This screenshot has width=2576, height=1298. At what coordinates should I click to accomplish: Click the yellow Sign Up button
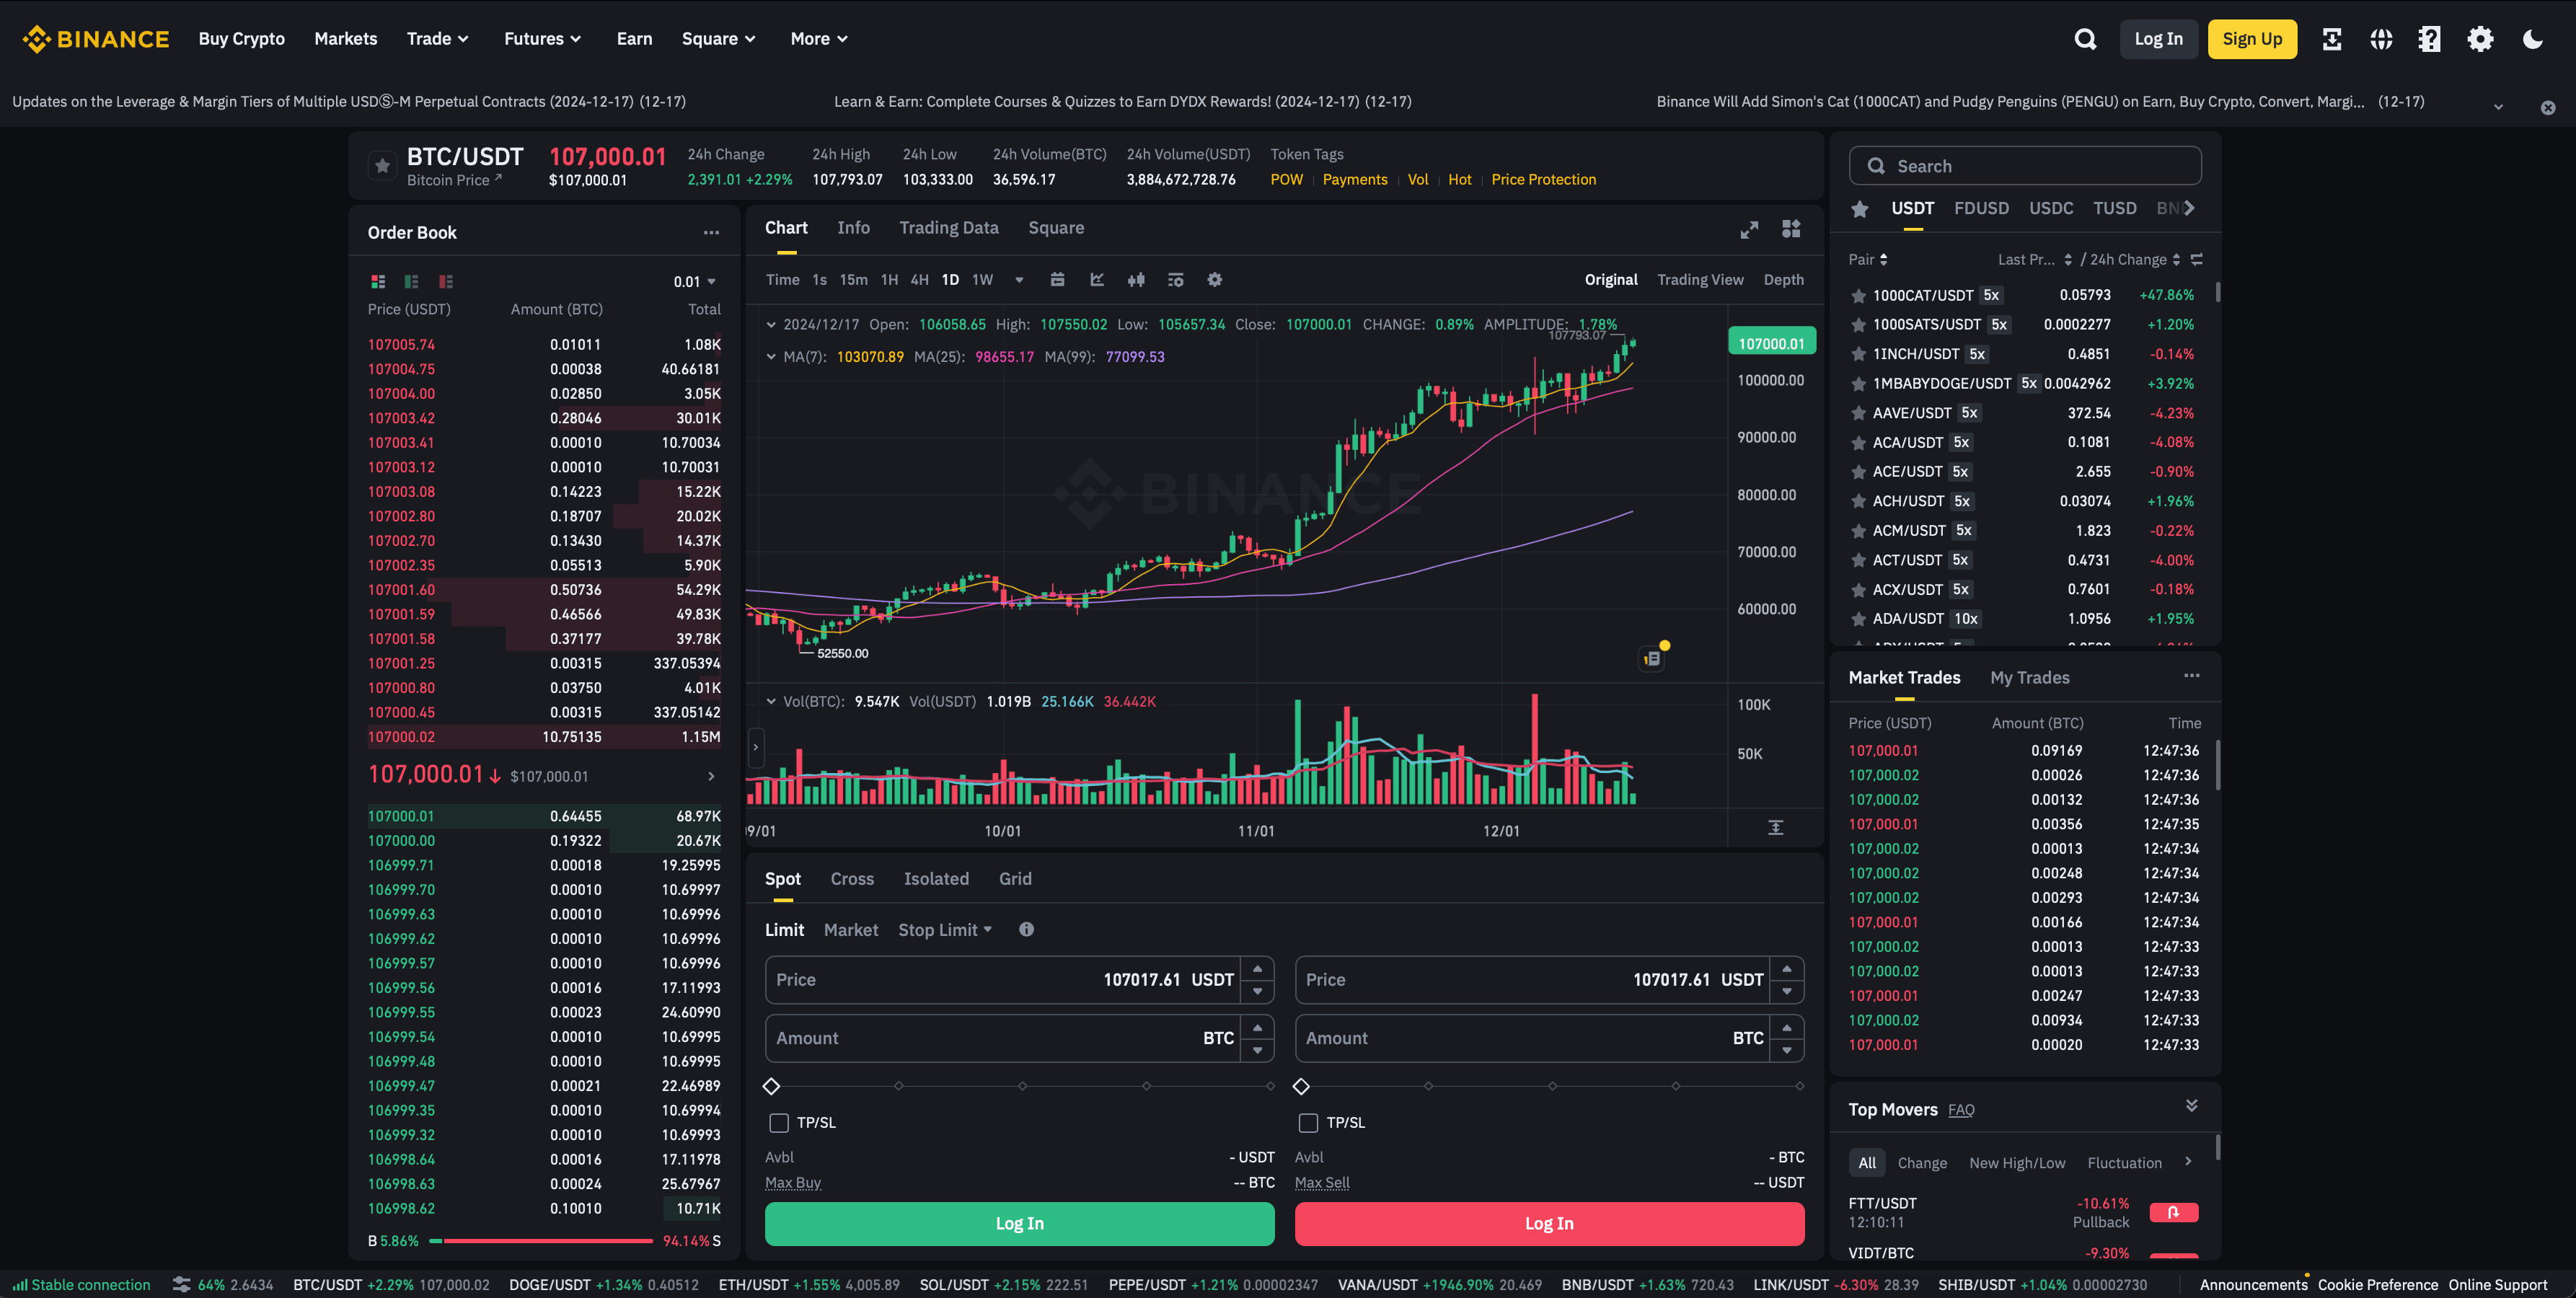(x=2251, y=39)
